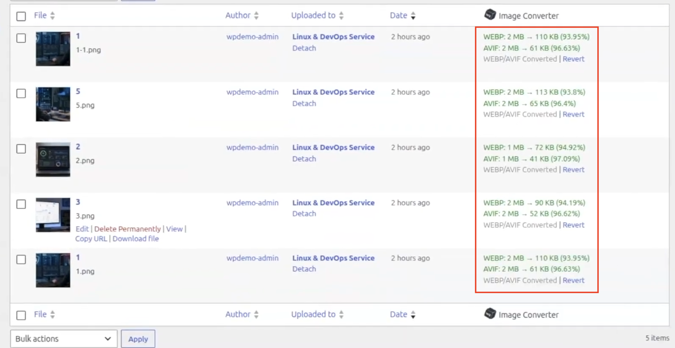Click the Apply button
This screenshot has width=675, height=348.
click(138, 339)
